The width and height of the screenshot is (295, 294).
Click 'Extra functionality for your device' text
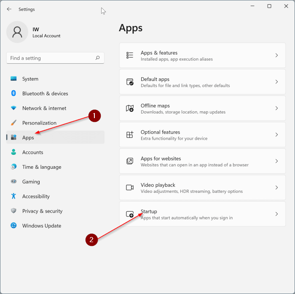174,138
